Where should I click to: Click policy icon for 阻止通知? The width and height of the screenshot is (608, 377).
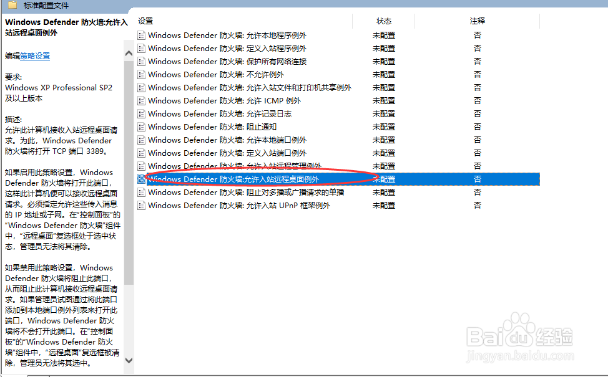coord(142,127)
